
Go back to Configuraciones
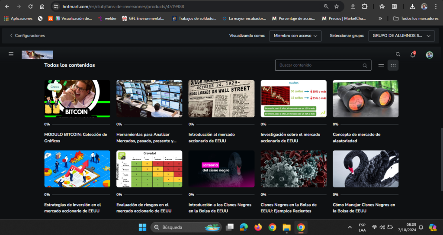coord(27,36)
